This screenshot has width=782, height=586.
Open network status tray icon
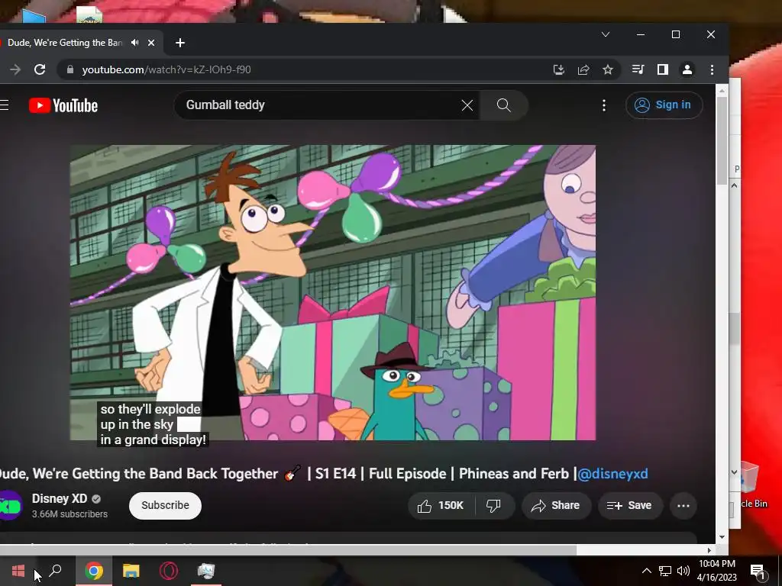click(665, 571)
